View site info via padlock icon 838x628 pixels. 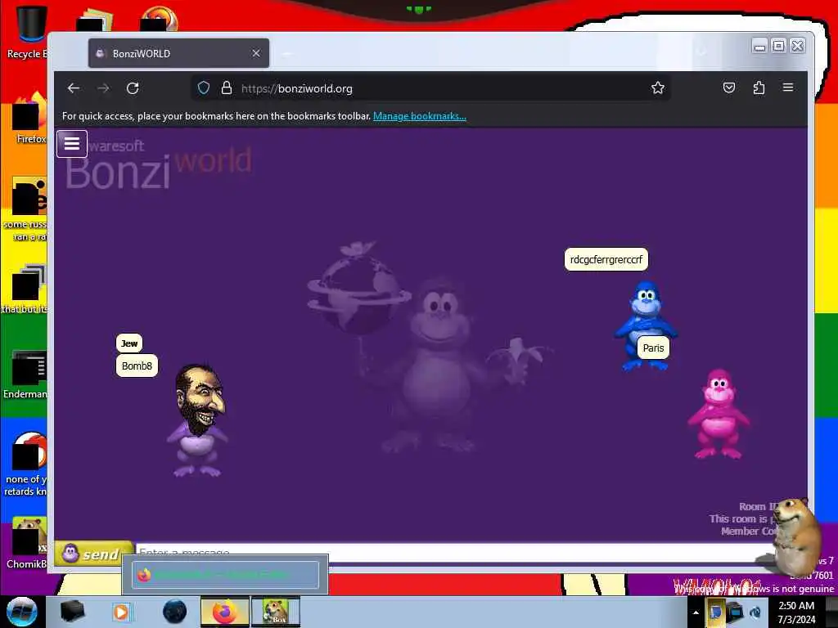point(227,88)
